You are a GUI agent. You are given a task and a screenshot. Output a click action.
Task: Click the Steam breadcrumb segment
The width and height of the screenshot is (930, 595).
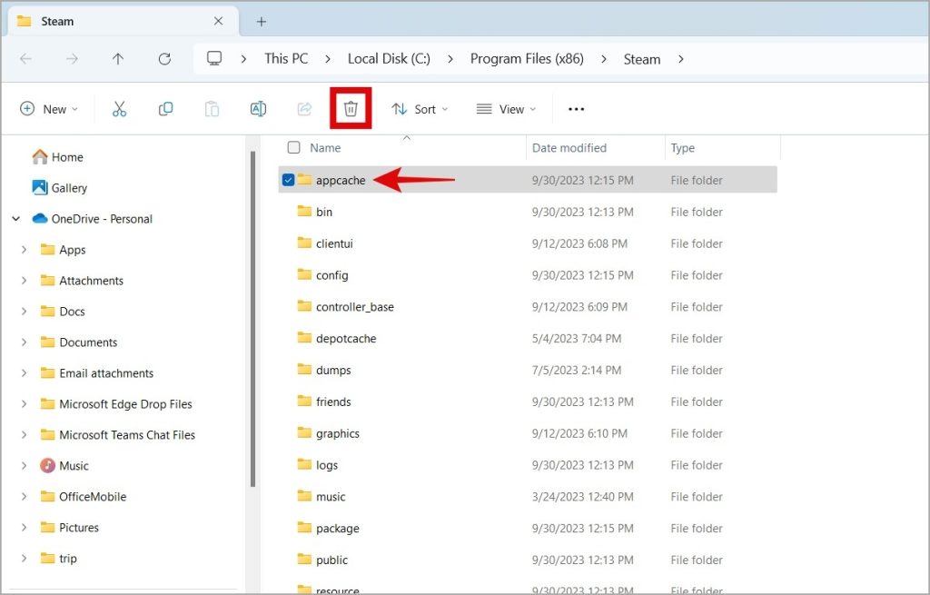pos(642,59)
